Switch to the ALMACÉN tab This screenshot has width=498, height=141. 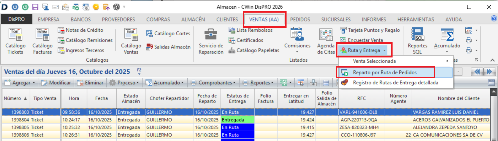(x=193, y=19)
